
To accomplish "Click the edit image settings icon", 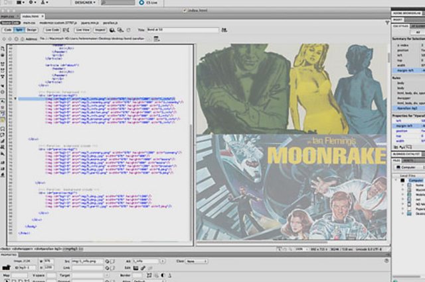I will coord(143,268).
